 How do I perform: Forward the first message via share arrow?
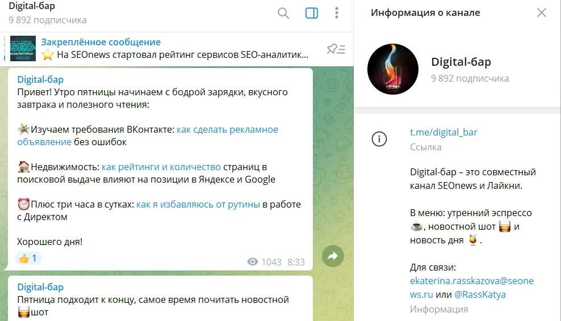333,256
